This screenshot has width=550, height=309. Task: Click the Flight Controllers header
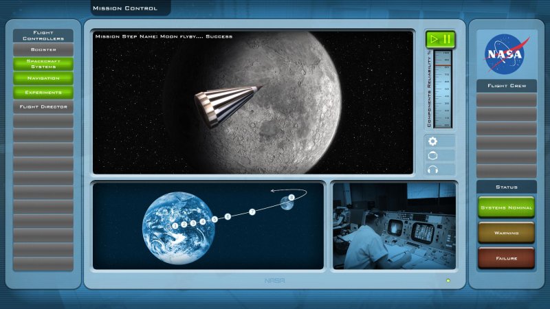[x=43, y=36]
